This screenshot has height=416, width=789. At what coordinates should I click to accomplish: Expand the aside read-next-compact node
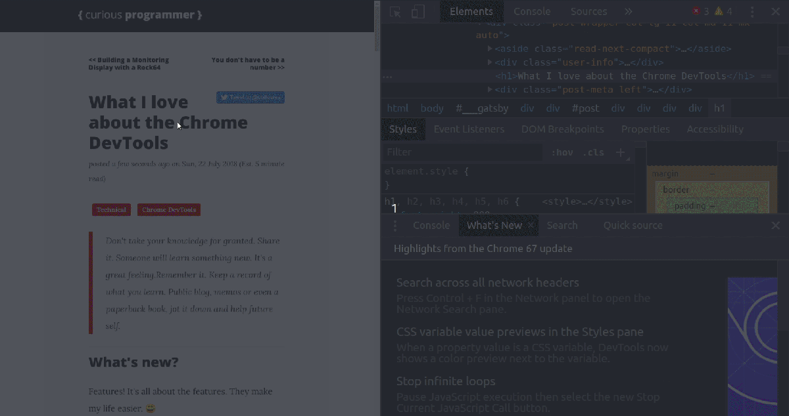(x=490, y=49)
